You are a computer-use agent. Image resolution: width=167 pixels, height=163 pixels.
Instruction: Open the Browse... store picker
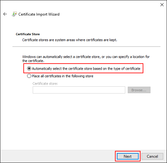pyautogui.click(x=139, y=90)
